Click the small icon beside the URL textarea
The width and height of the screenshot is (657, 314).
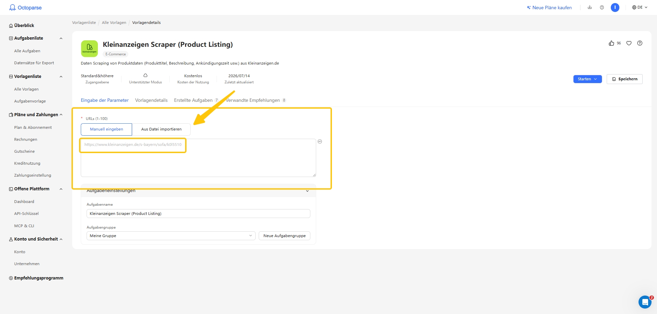click(x=320, y=141)
